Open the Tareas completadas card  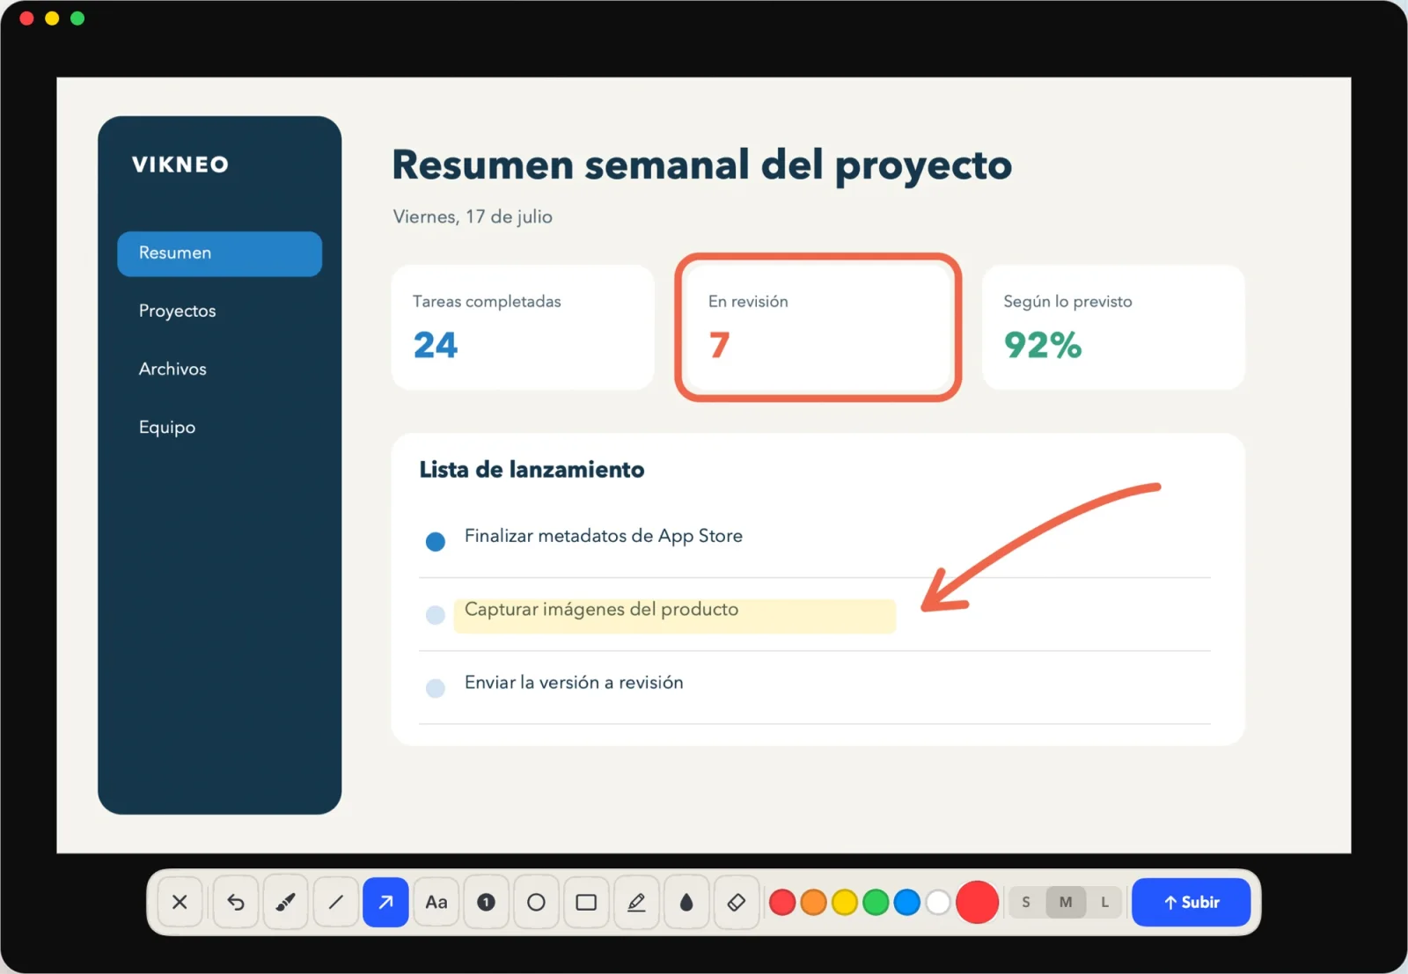pos(523,327)
